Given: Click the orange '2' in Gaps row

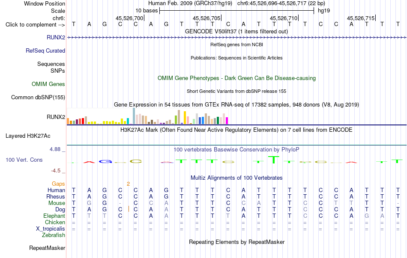Looking at the screenshot, I should (128, 184).
